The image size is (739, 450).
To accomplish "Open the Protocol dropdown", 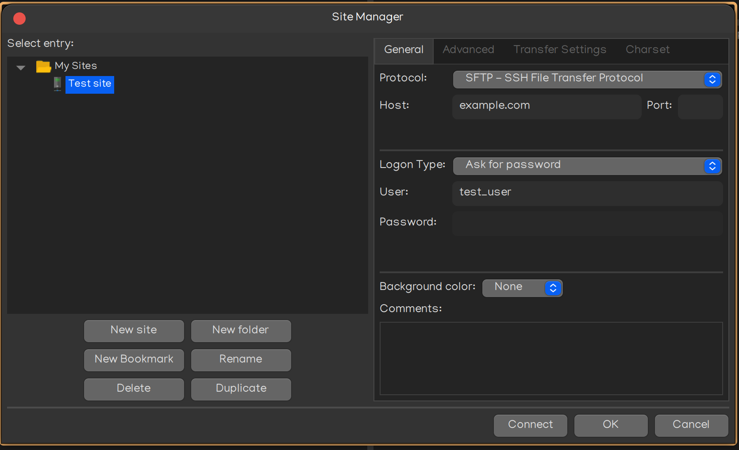I will tap(587, 79).
